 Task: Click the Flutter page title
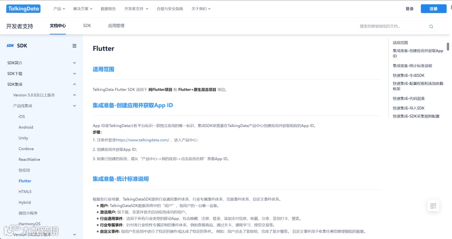tap(103, 49)
